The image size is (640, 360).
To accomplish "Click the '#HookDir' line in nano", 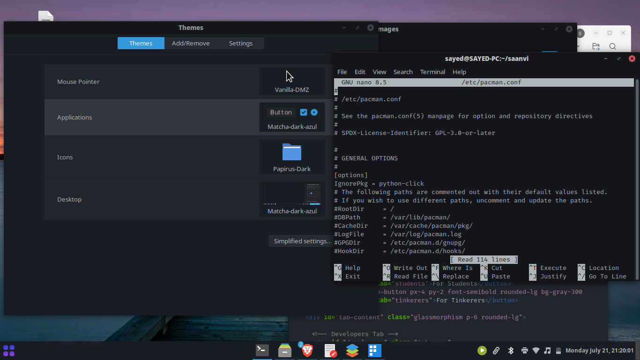I will click(400, 251).
